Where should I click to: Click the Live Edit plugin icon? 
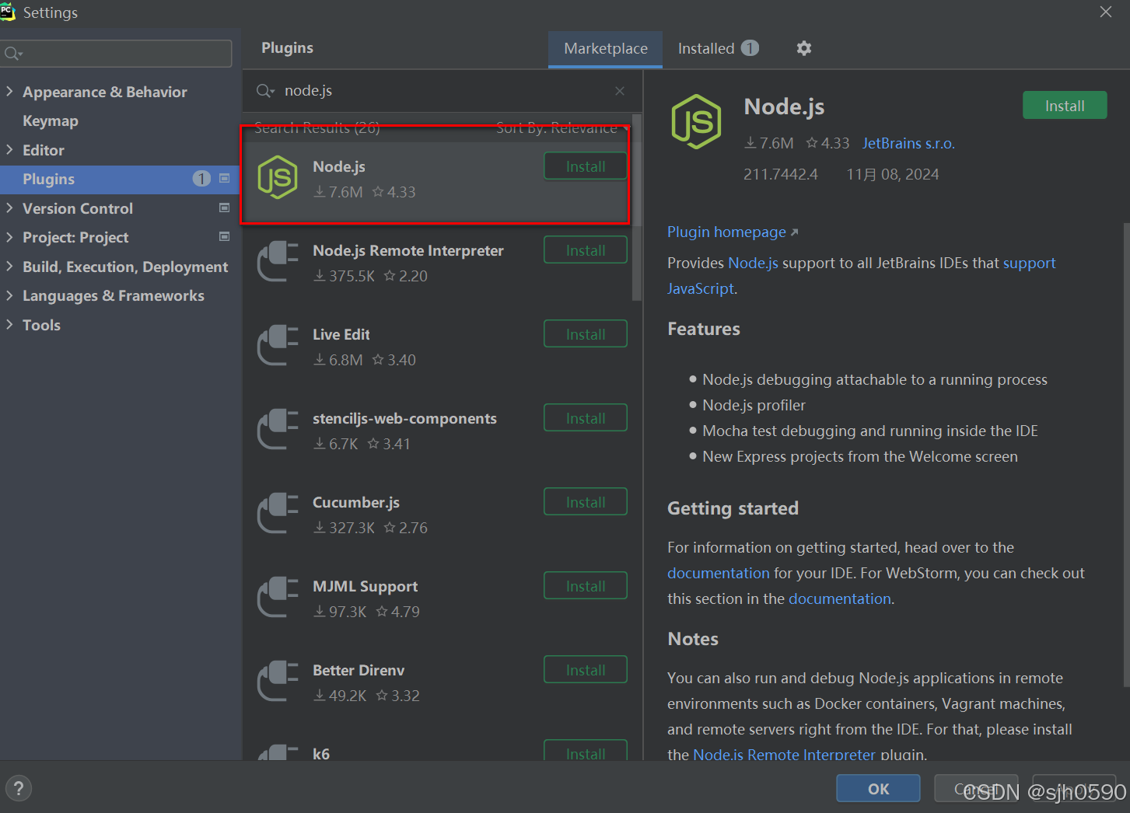[278, 346]
